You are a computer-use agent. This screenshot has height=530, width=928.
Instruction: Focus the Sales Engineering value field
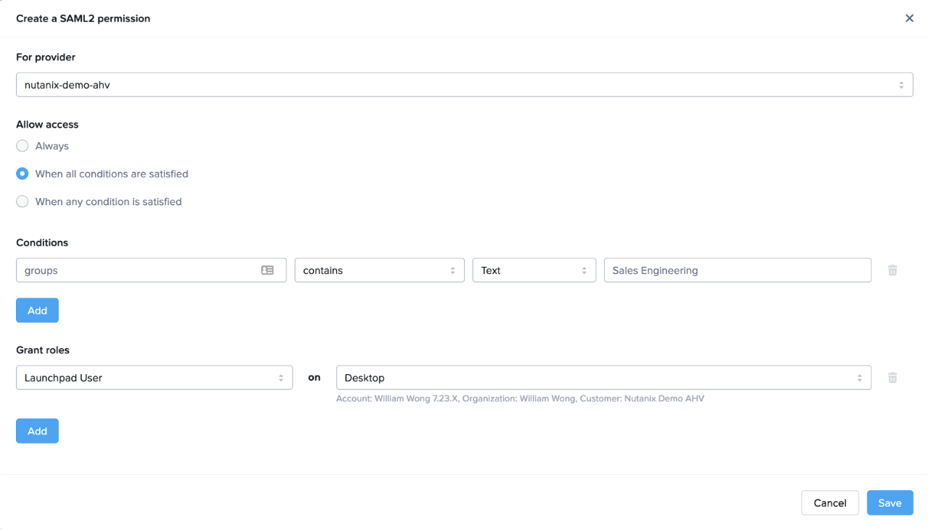[737, 270]
